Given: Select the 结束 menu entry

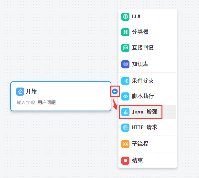Looking at the screenshot, I should tap(148, 160).
